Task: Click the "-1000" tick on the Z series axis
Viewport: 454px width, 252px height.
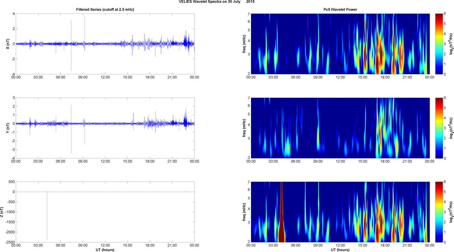Action: click(x=10, y=212)
